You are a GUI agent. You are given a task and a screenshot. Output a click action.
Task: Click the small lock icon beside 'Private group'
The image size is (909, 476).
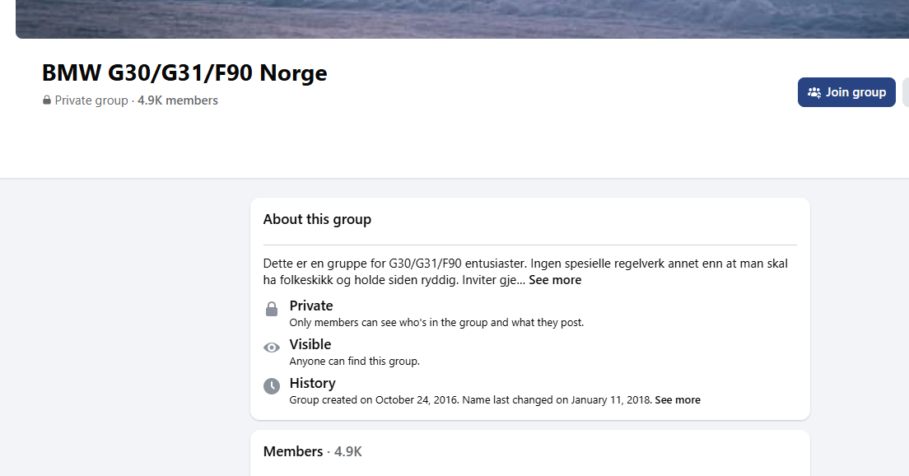[x=47, y=100]
